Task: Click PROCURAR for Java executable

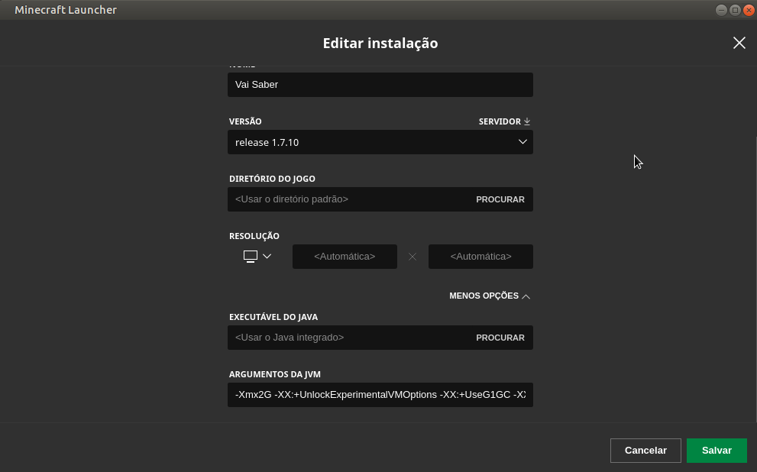Action: point(500,338)
